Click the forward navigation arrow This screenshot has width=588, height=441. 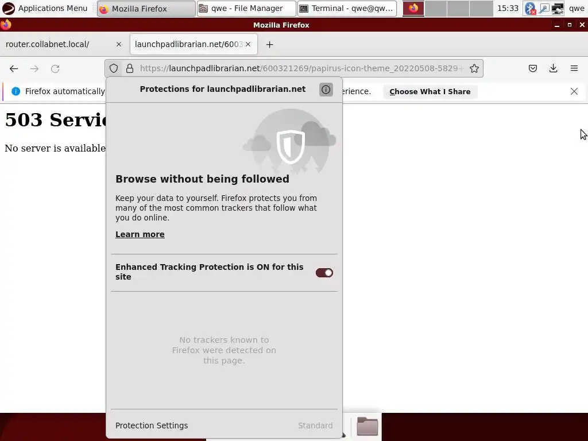[34, 69]
